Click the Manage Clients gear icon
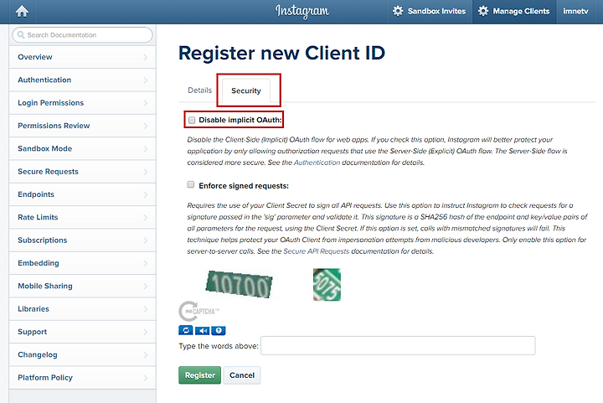 [x=483, y=11]
